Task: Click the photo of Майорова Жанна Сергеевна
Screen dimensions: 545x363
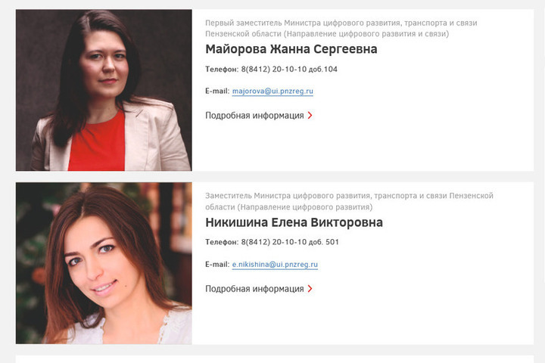Action: click(x=104, y=90)
